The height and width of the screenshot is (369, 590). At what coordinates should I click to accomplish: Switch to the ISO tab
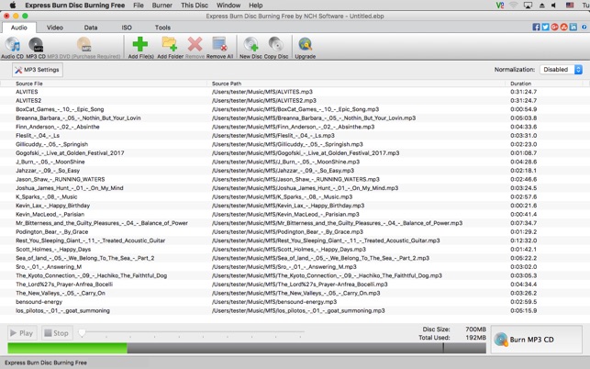click(127, 28)
